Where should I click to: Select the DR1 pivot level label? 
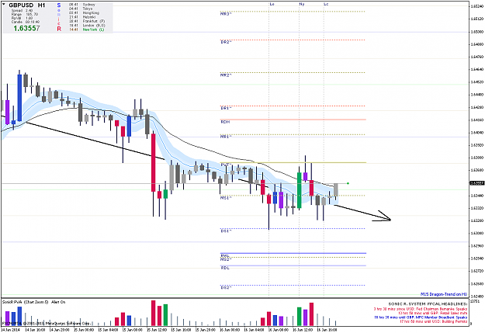pos(226,108)
